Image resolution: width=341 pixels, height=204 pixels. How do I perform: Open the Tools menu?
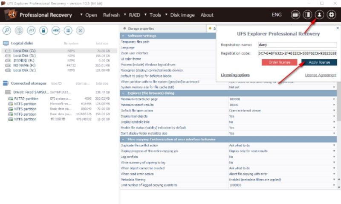tap(155, 15)
